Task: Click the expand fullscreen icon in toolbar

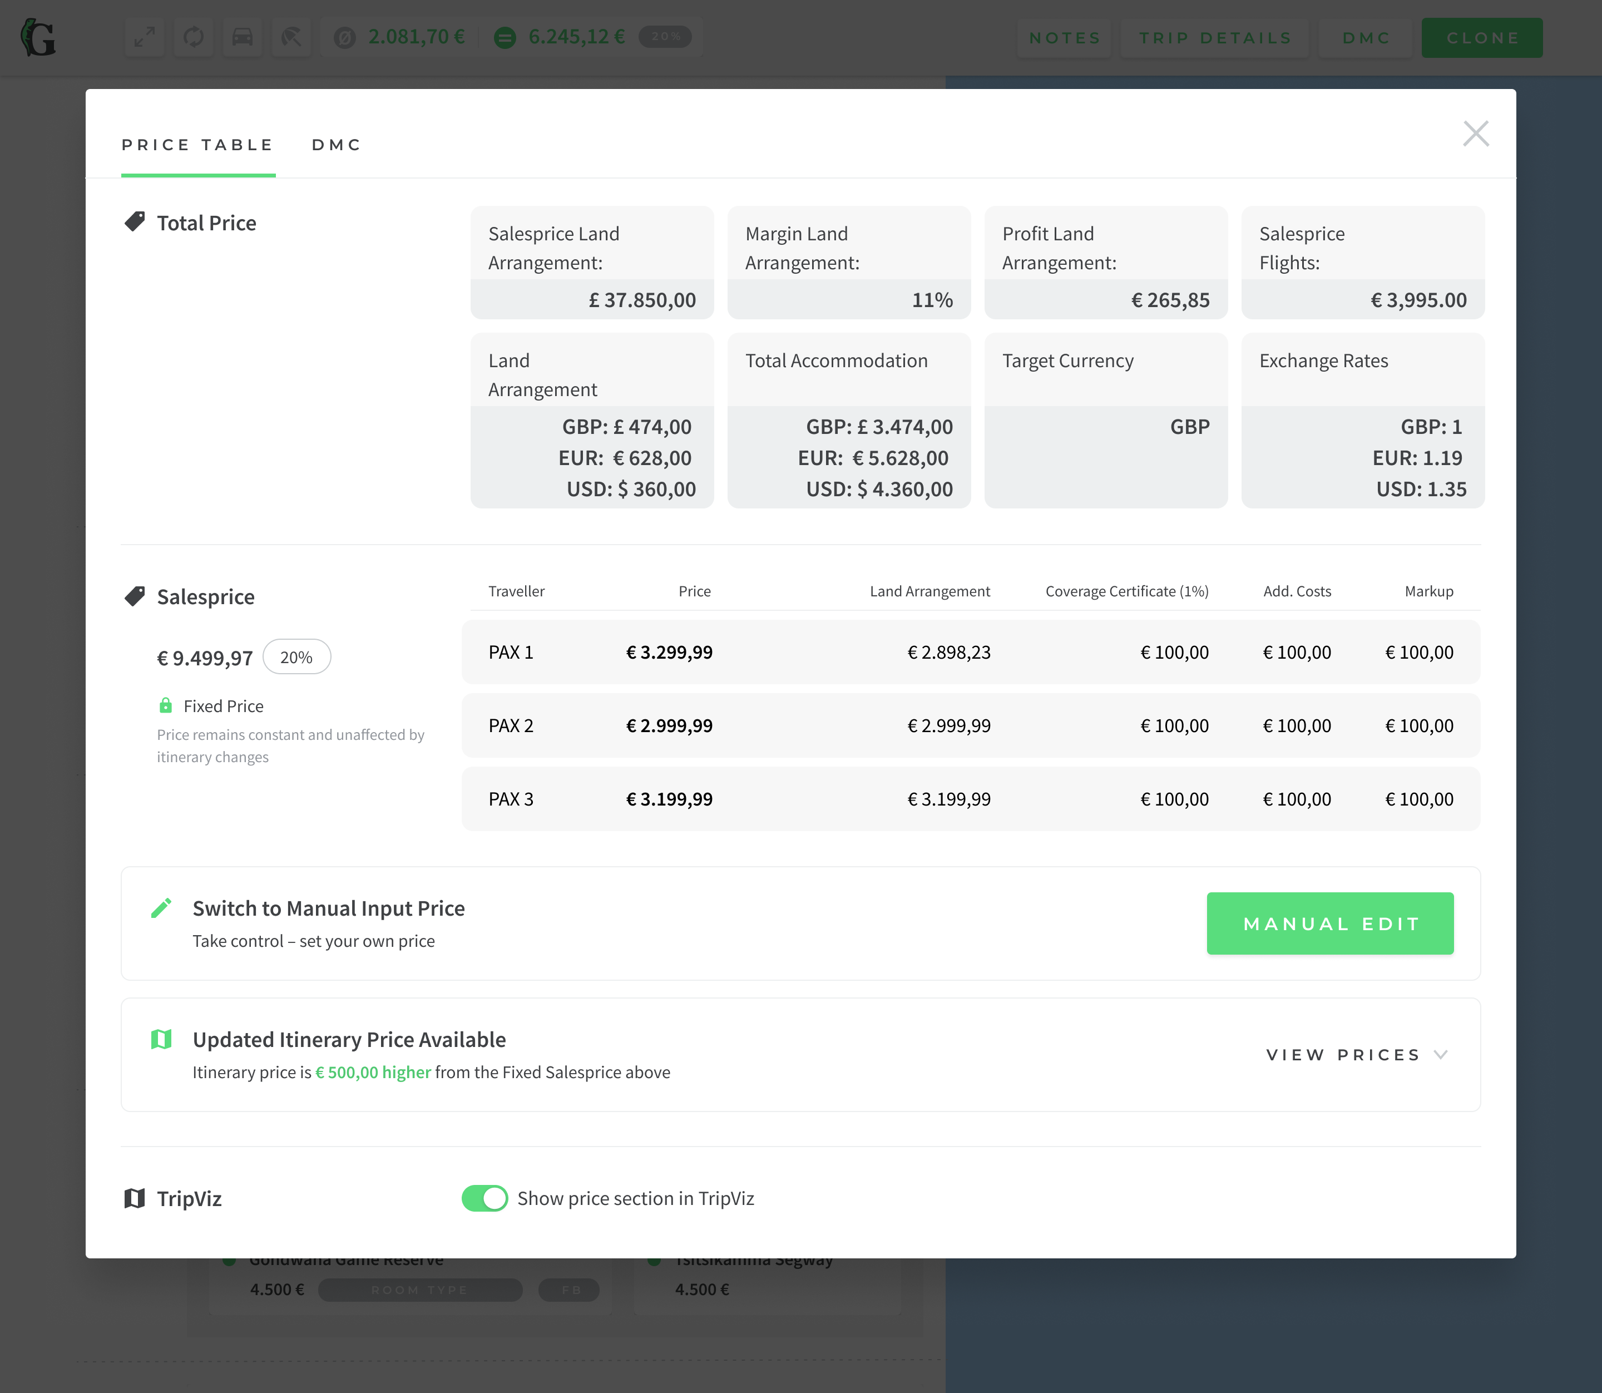Action: 145,37
